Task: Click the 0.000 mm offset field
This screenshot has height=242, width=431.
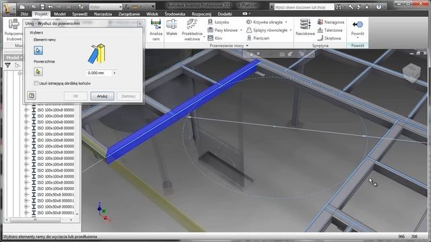Action: click(x=99, y=73)
